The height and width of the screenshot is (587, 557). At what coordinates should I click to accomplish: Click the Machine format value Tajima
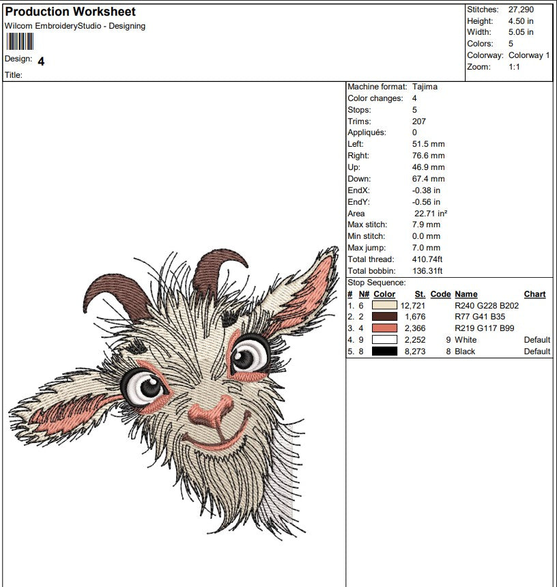coord(425,87)
